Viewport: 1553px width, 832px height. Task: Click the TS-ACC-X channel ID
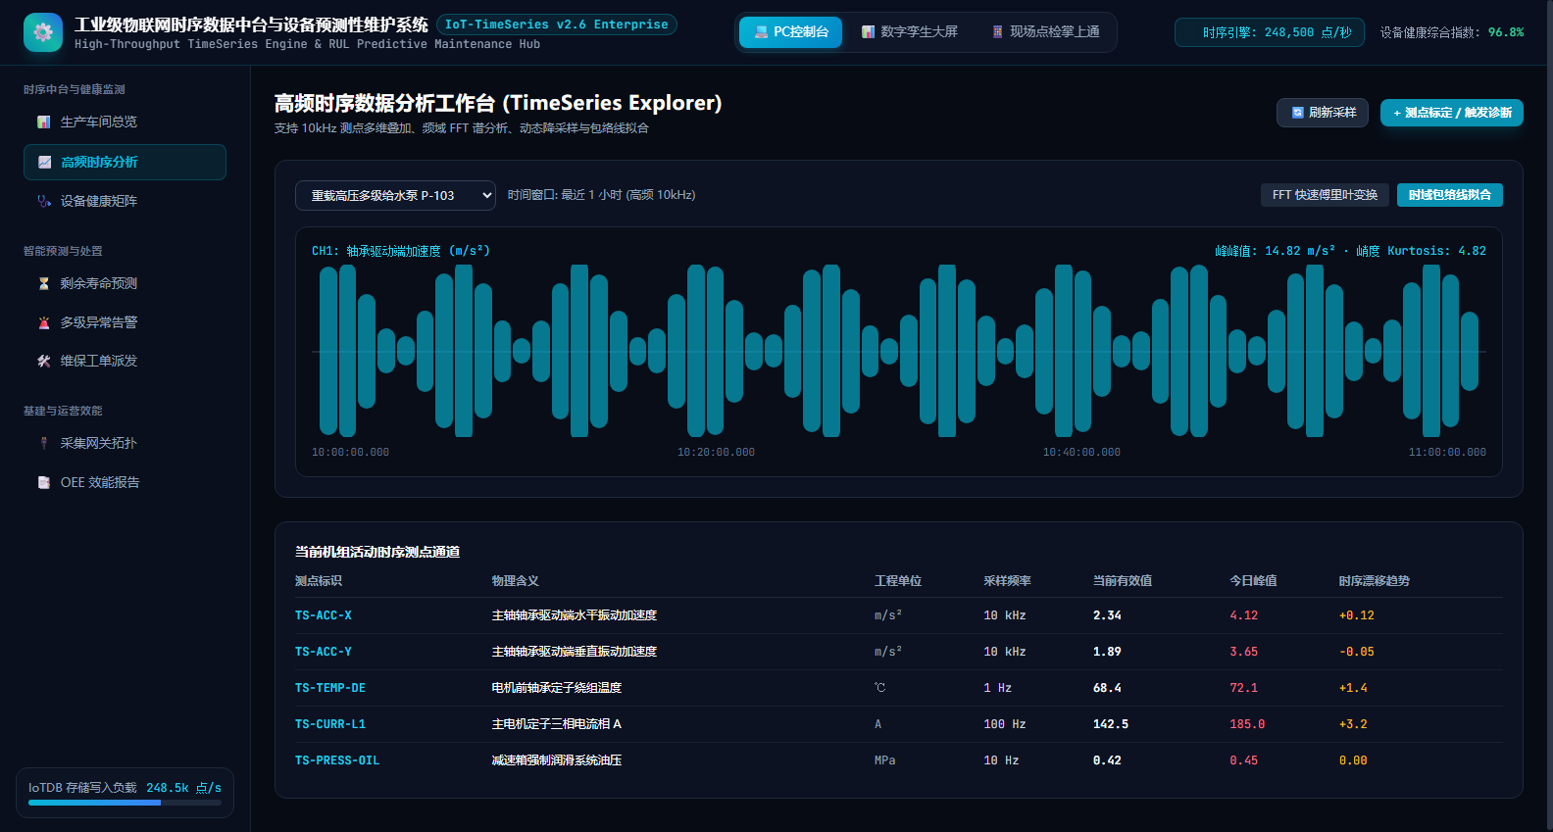point(323,615)
